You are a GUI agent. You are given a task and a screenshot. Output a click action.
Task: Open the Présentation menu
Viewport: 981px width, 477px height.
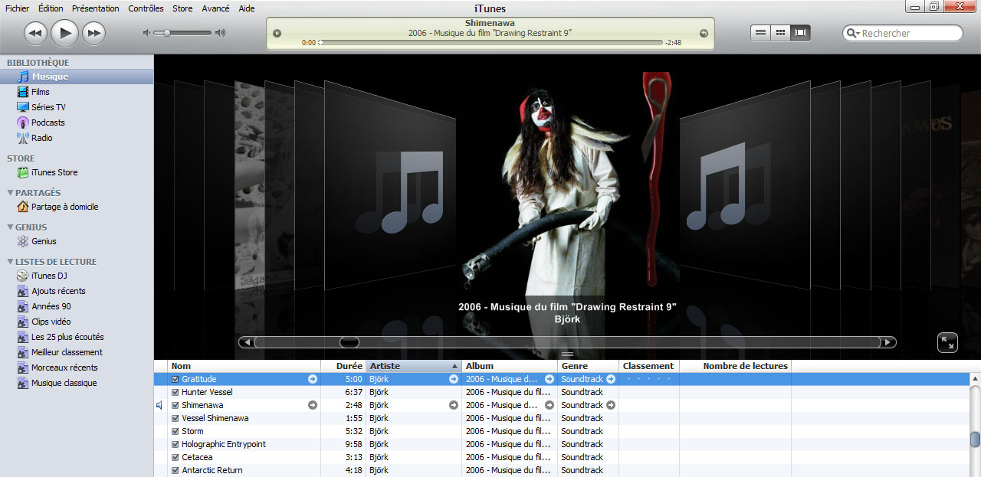(96, 8)
